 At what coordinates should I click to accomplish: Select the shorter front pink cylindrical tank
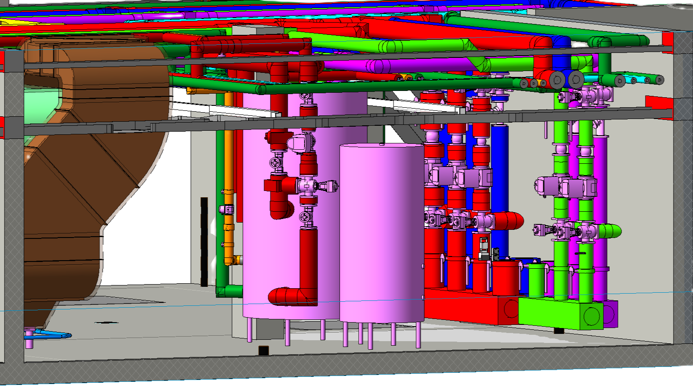point(382,233)
